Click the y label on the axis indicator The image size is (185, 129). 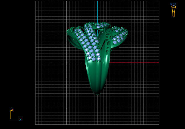pos(20,119)
